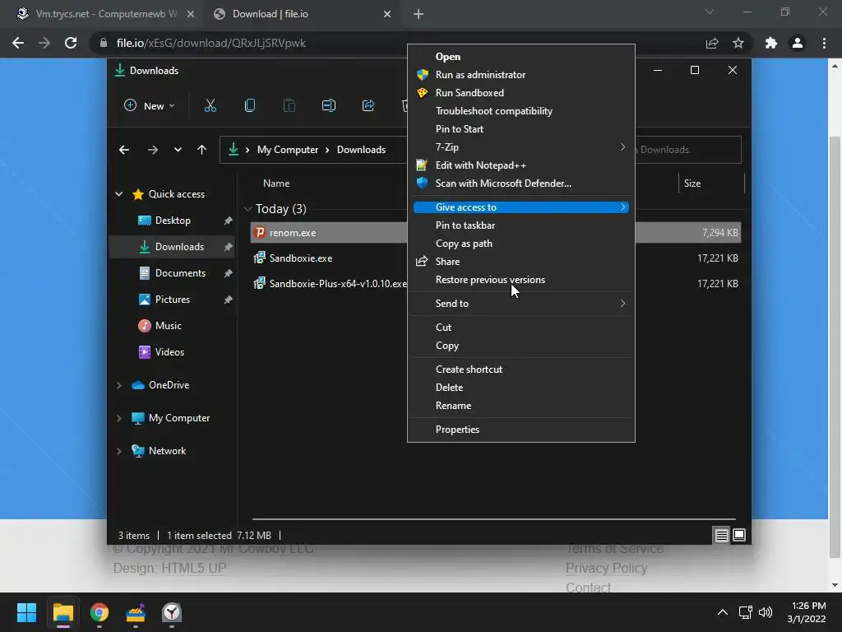
Task: Go up one folder level in Explorer
Action: (202, 150)
